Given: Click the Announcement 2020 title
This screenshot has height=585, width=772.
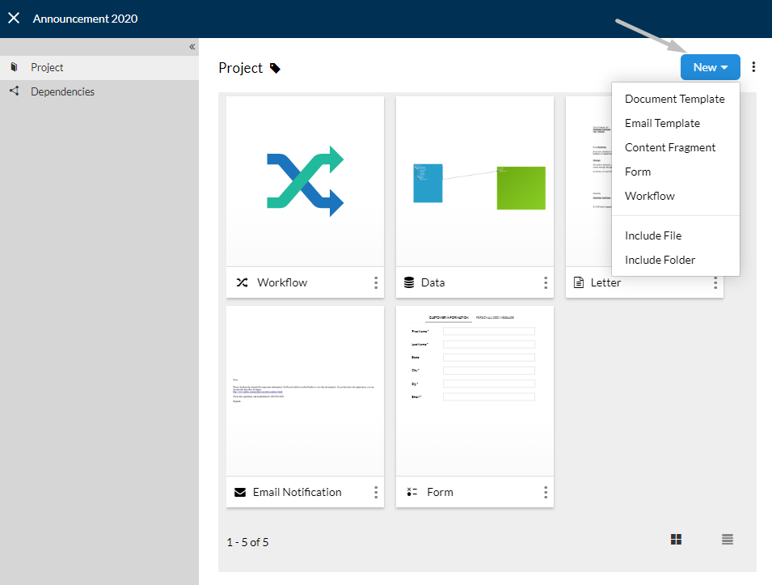Looking at the screenshot, I should coord(85,19).
